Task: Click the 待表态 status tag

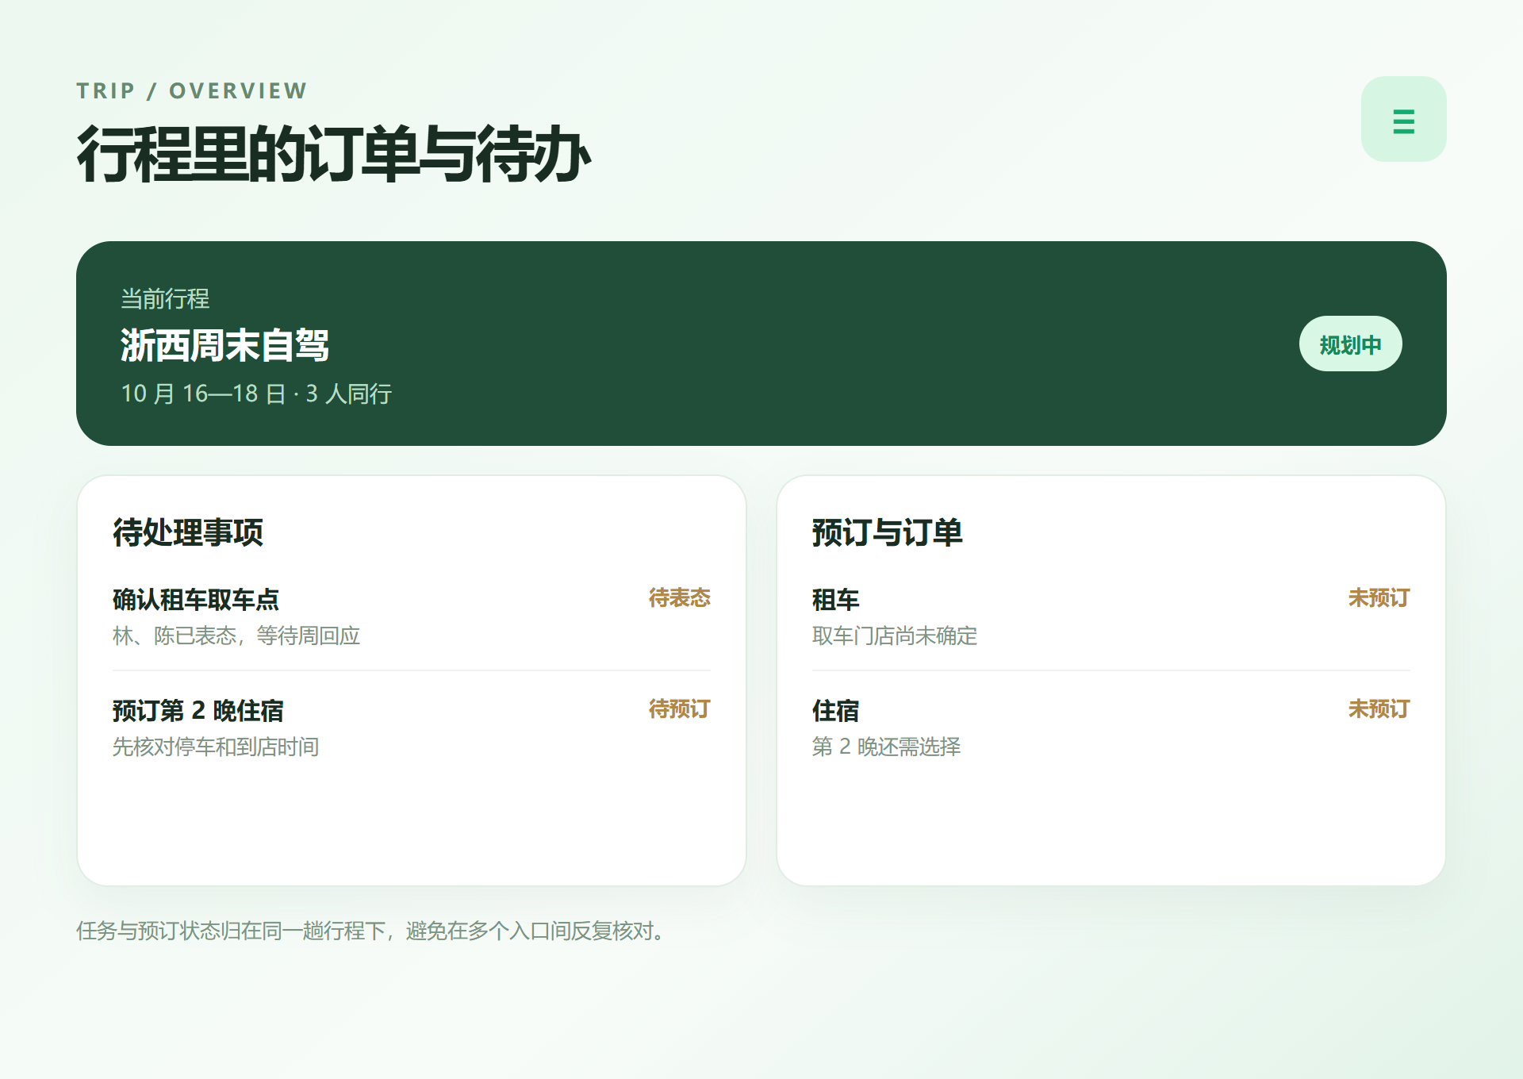Action: point(679,597)
